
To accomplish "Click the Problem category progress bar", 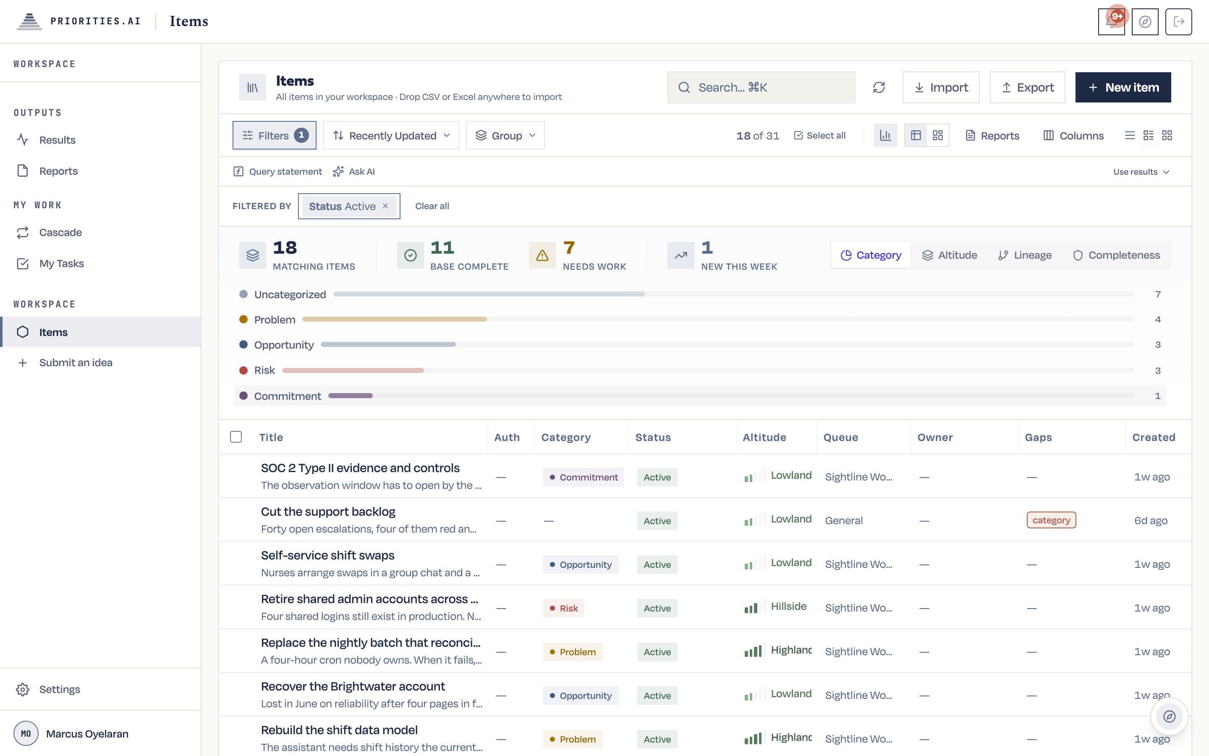I will (x=718, y=319).
